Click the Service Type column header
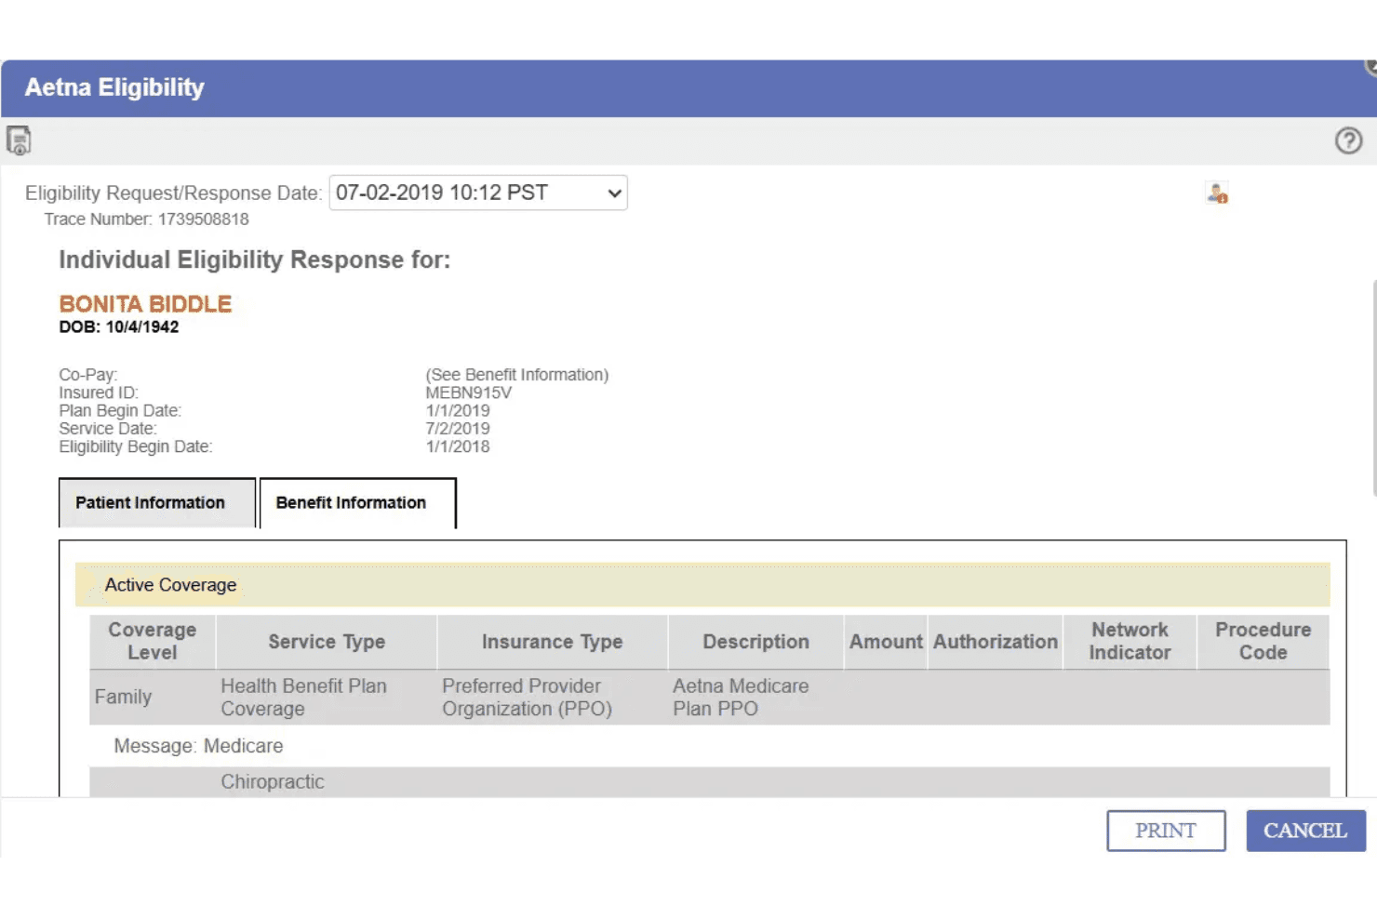Image resolution: width=1377 pixels, height=918 pixels. click(327, 641)
